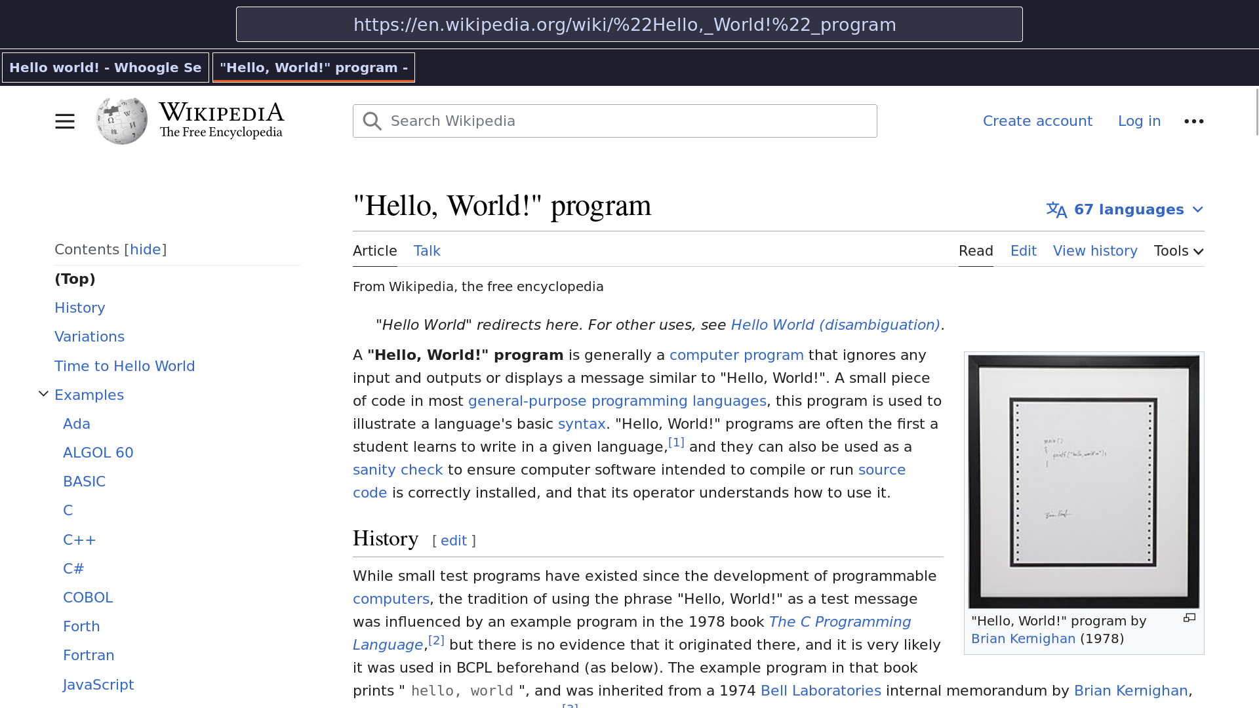
Task: Click citation reference [2]
Action: tap(436, 640)
